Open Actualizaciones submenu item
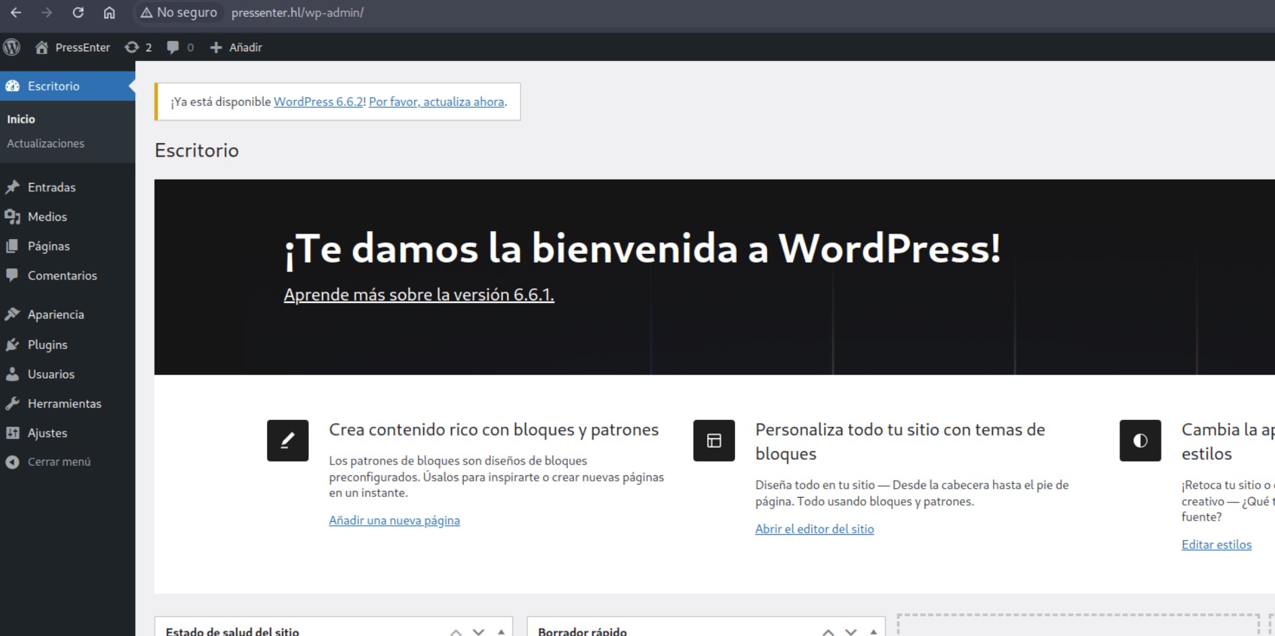 (x=45, y=143)
